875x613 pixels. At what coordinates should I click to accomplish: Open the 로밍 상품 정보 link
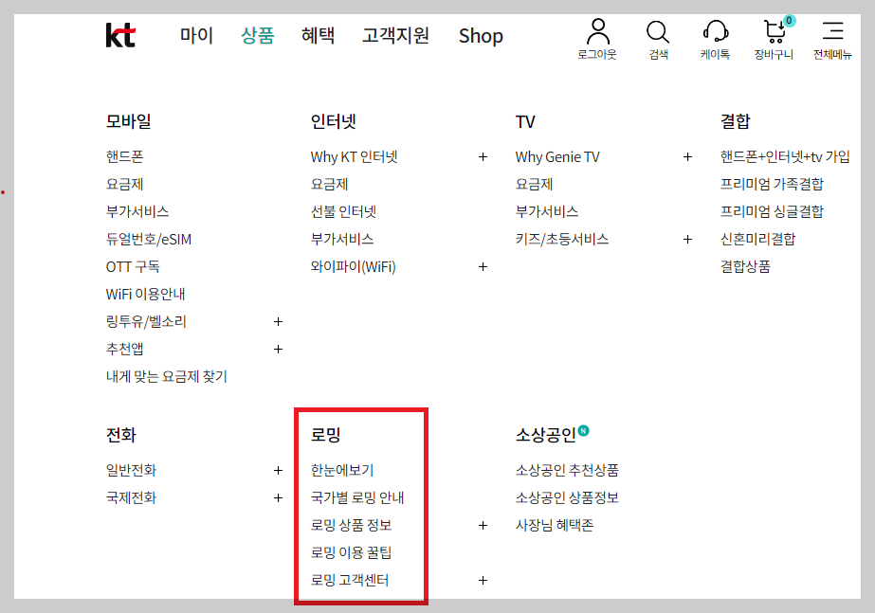351,526
